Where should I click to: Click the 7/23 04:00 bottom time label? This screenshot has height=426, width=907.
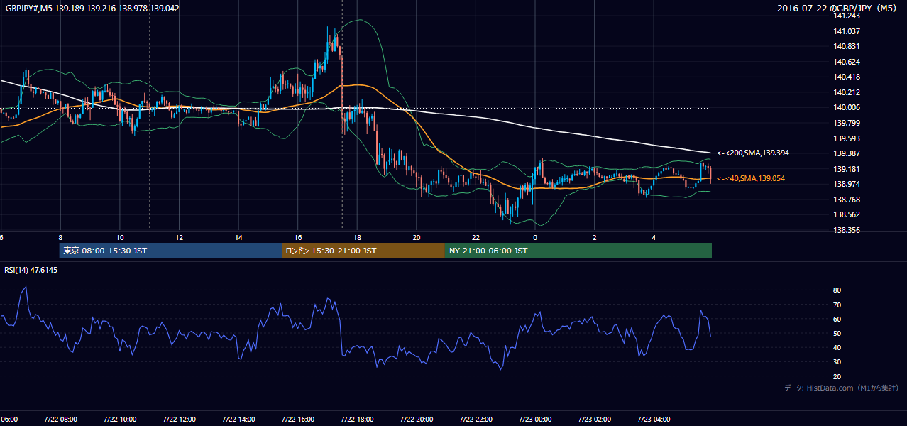(x=654, y=420)
